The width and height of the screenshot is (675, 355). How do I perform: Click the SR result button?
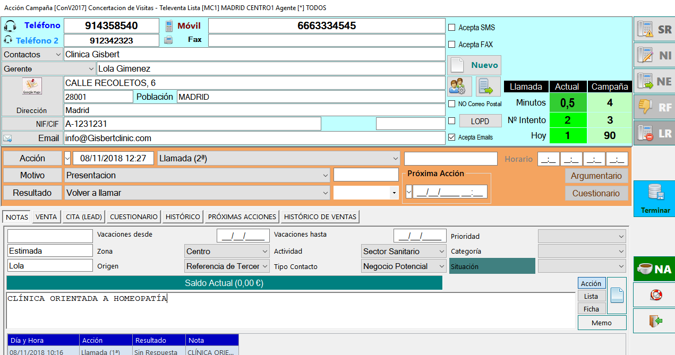pos(654,30)
